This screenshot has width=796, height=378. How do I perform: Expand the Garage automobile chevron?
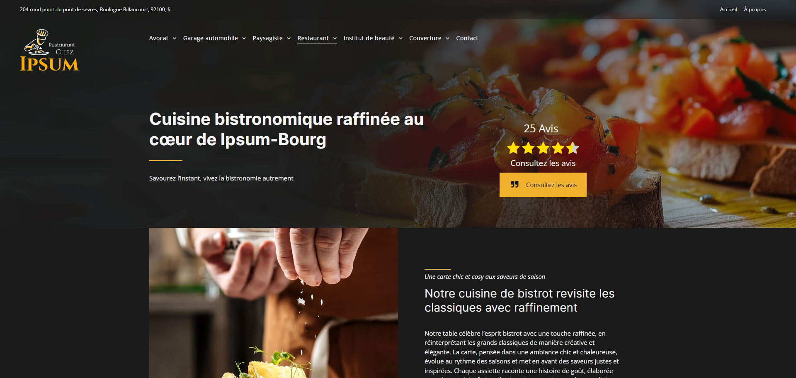point(244,39)
